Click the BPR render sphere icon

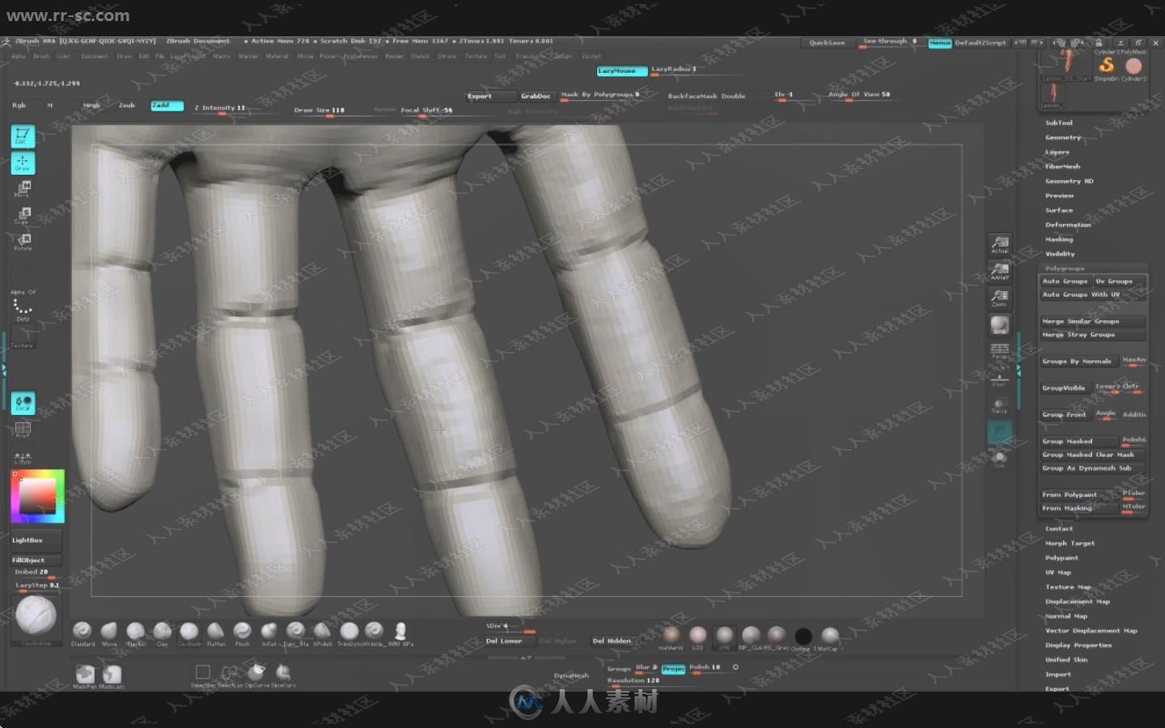pyautogui.click(x=1000, y=324)
